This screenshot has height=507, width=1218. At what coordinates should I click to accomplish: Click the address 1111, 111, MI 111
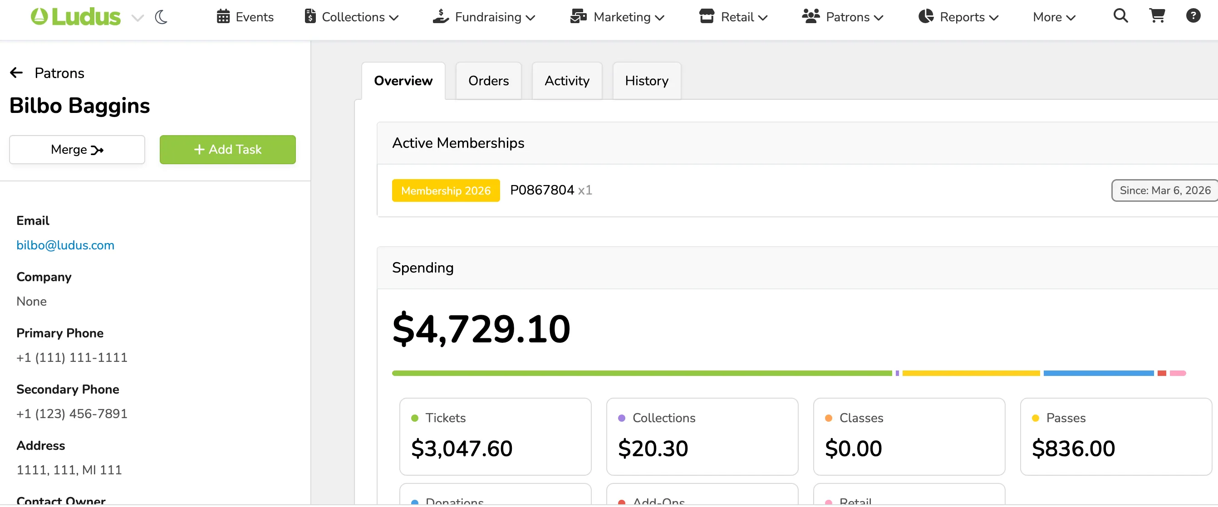pyautogui.click(x=69, y=470)
